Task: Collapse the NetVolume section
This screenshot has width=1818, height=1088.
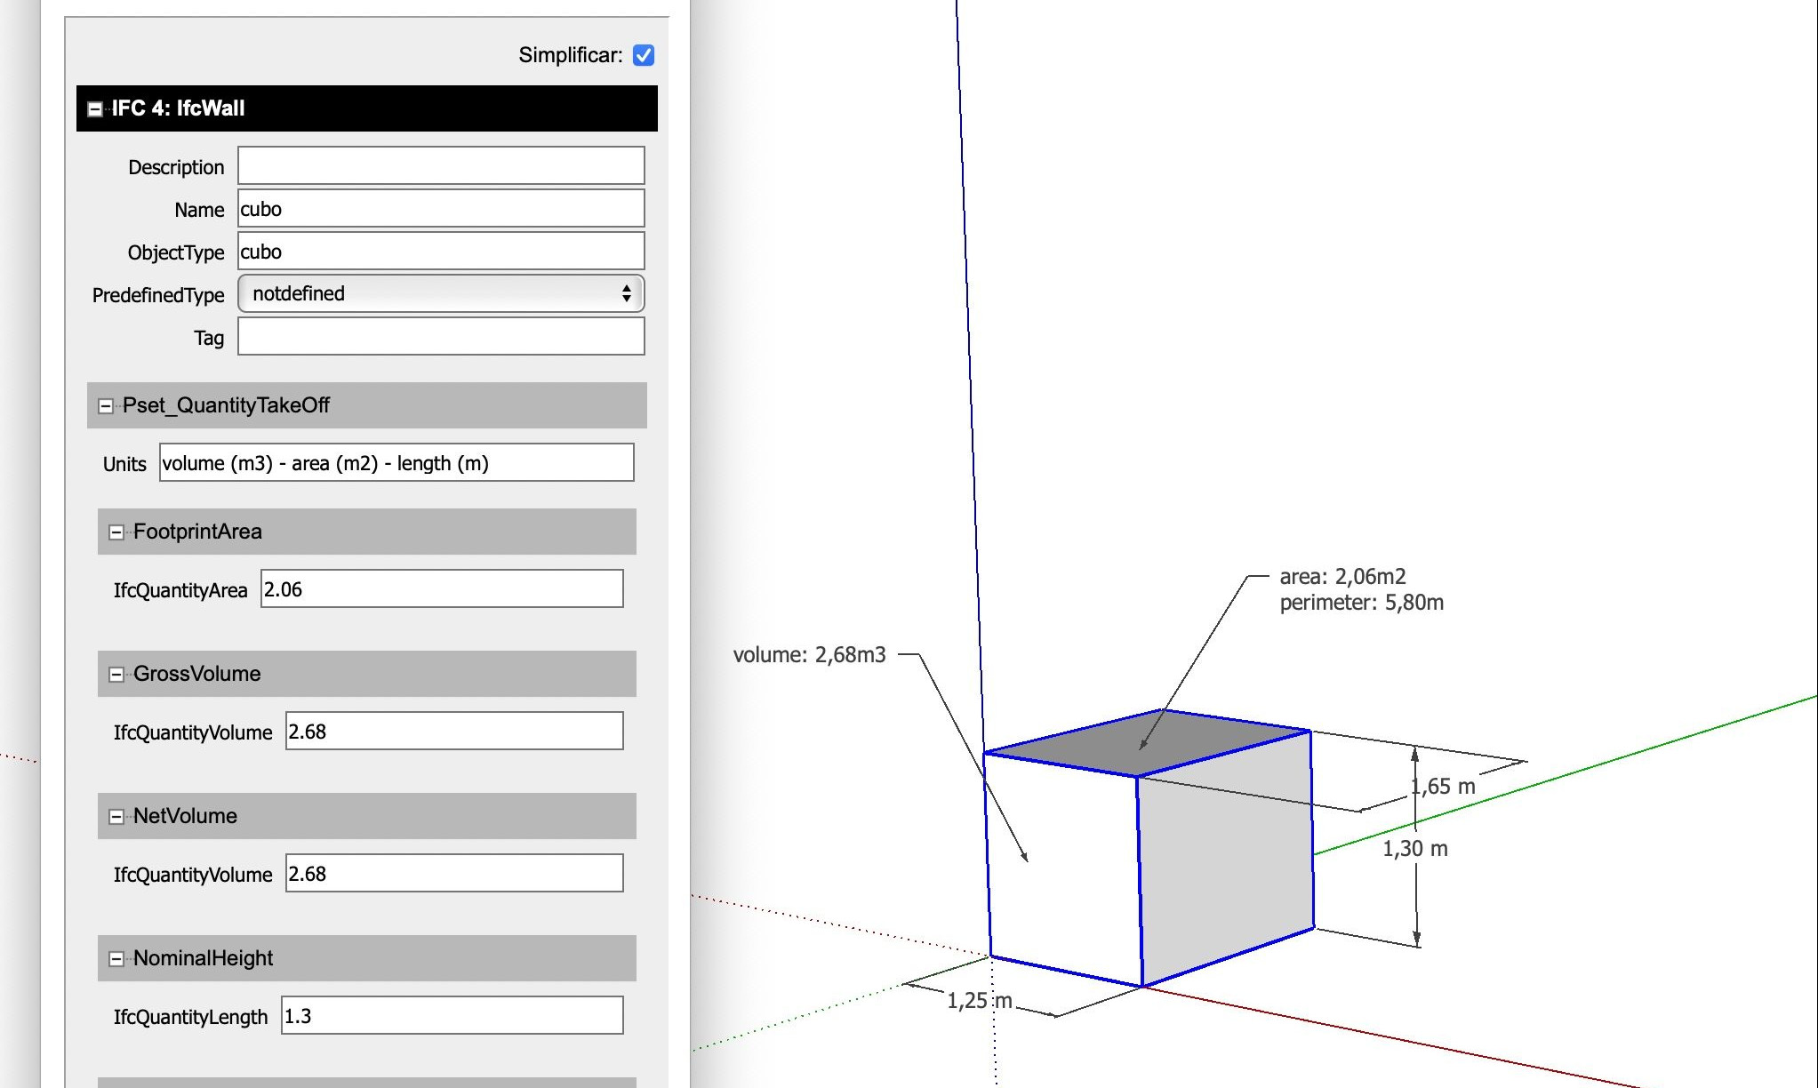Action: 116,817
